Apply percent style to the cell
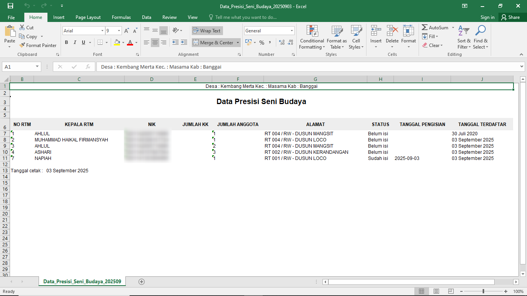The height and width of the screenshot is (296, 527). click(262, 42)
